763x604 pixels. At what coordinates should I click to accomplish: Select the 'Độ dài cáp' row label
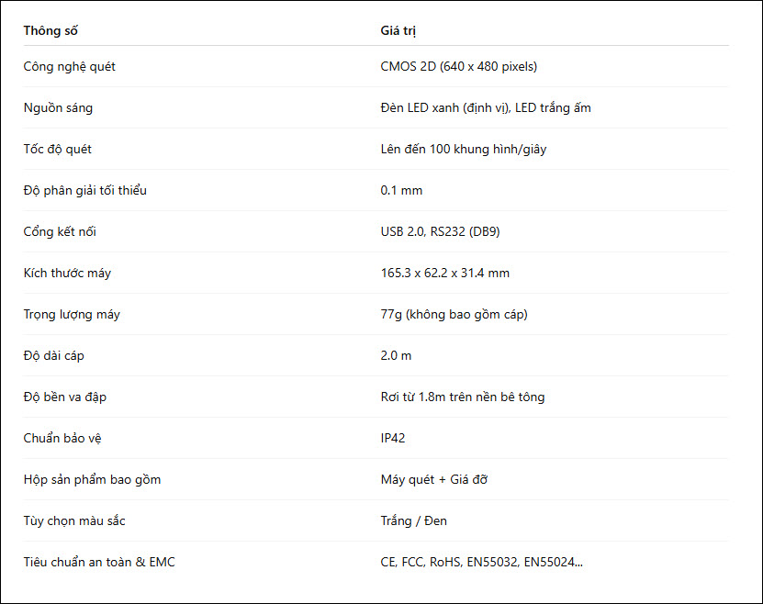[53, 356]
